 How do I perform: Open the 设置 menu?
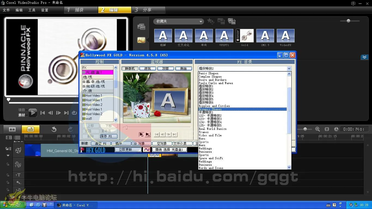coord(45,10)
